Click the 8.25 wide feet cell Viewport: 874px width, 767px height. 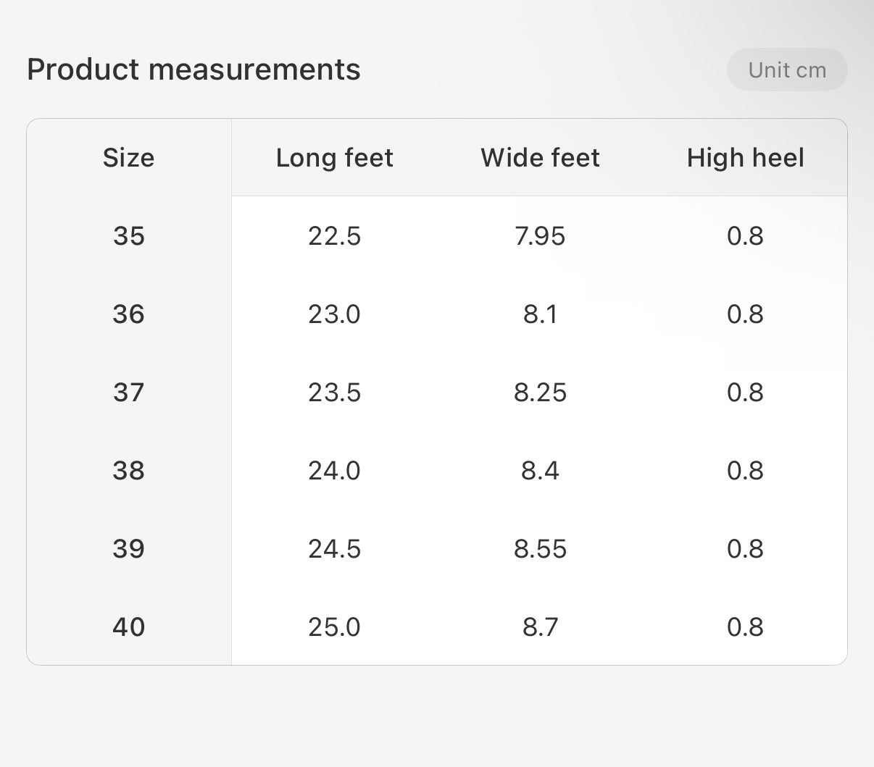540,393
